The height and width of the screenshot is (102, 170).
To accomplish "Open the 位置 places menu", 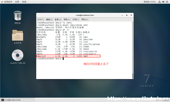I will tap(17, 2).
